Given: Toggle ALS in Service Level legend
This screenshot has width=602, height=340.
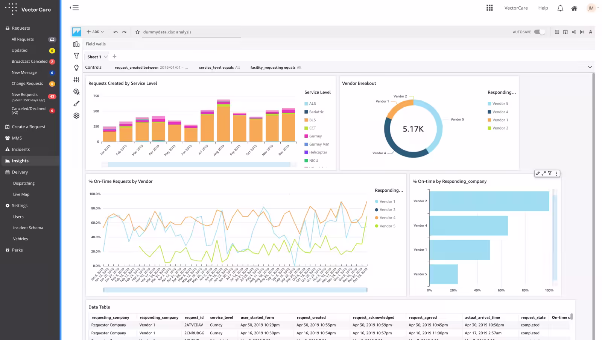Looking at the screenshot, I should 310,104.
